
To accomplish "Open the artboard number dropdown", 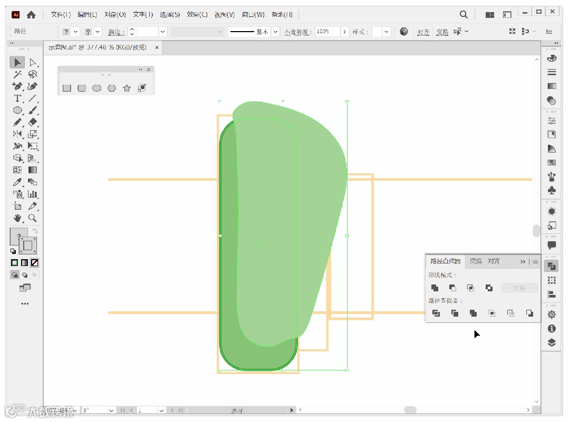I will (161, 410).
